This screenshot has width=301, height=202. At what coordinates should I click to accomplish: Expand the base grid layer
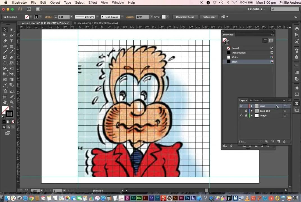point(252,111)
